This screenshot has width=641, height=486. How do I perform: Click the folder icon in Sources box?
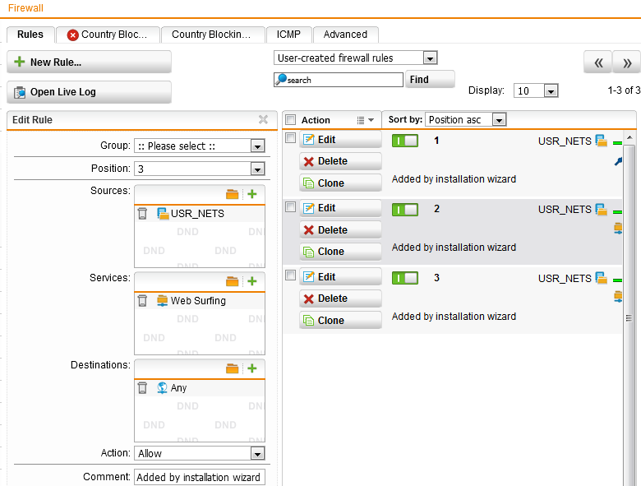[233, 195]
